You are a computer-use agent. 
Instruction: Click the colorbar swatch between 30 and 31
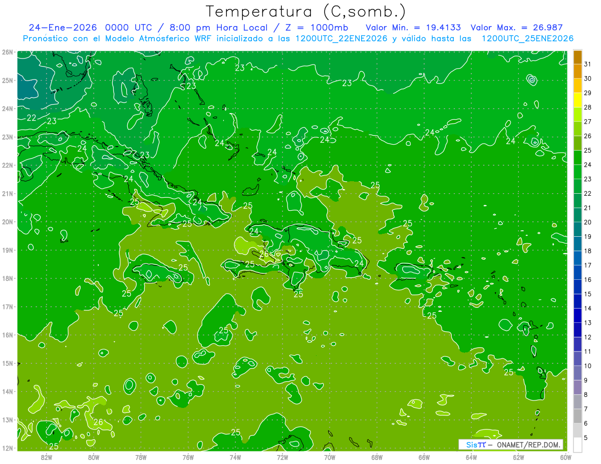coord(577,72)
